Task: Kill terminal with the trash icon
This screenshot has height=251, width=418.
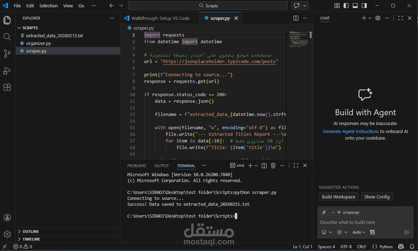Action: click(273, 166)
